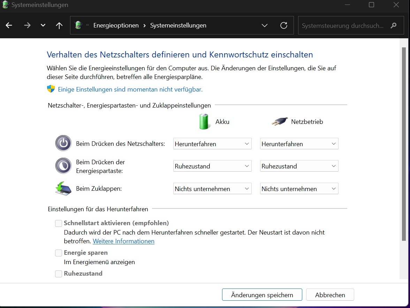Image resolution: width=410 pixels, height=308 pixels.
Task: Click the back arrow for navigation
Action: pos(9,25)
